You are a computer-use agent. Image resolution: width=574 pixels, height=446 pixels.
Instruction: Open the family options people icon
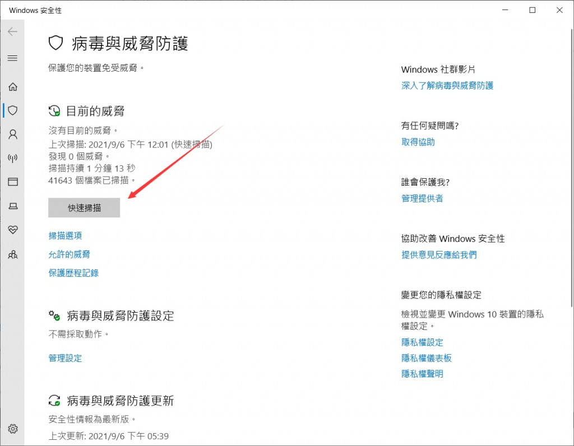pyautogui.click(x=13, y=254)
